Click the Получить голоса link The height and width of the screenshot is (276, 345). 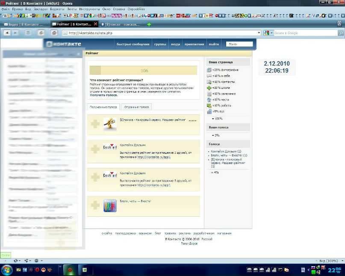pyautogui.click(x=103, y=95)
